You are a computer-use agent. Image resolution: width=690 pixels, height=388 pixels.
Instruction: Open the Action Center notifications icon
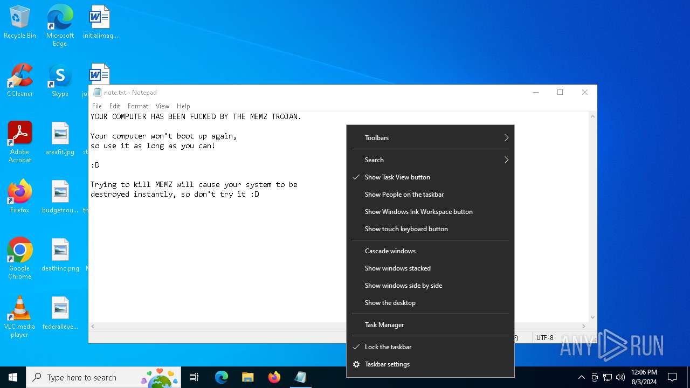(x=672, y=377)
